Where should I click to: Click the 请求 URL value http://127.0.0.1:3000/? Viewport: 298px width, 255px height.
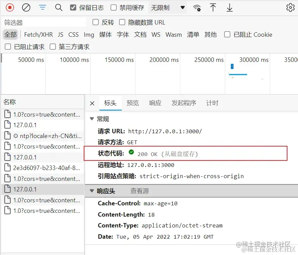(x=165, y=131)
